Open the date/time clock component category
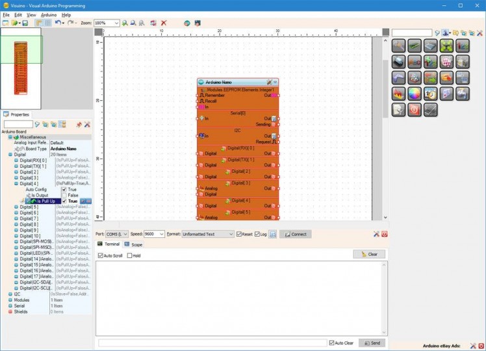The image size is (486, 351). pyautogui.click(x=430, y=94)
